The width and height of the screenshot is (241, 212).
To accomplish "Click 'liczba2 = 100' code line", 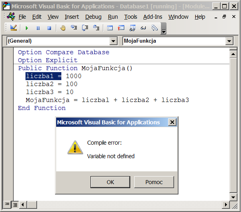I will pos(52,84).
